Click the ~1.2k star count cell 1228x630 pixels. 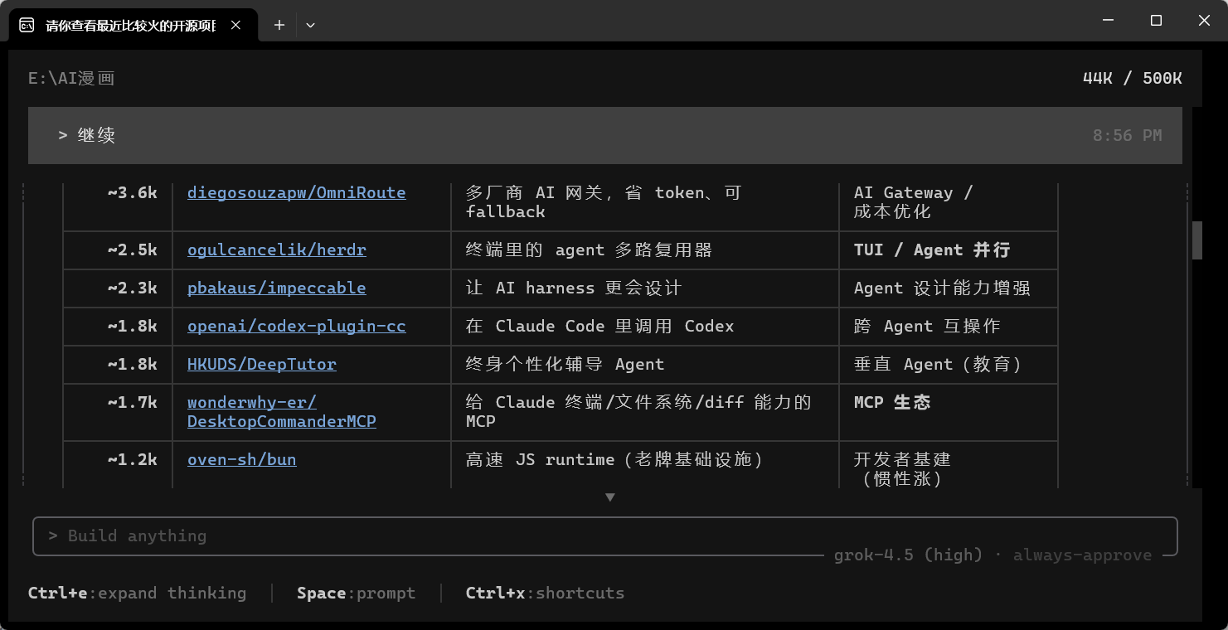tap(133, 460)
